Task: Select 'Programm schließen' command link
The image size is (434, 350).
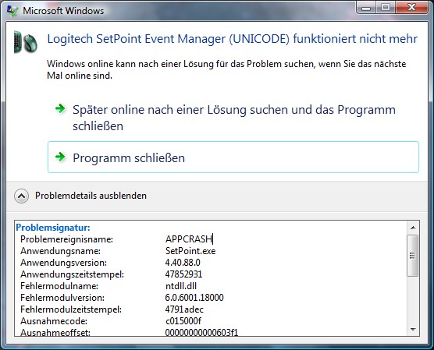Action: pos(233,157)
